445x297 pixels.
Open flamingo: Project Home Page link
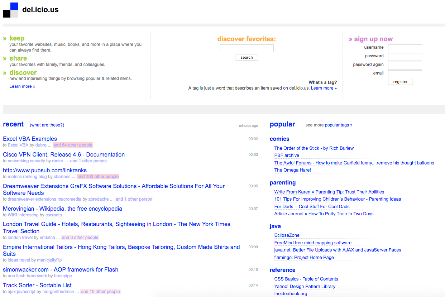click(304, 258)
